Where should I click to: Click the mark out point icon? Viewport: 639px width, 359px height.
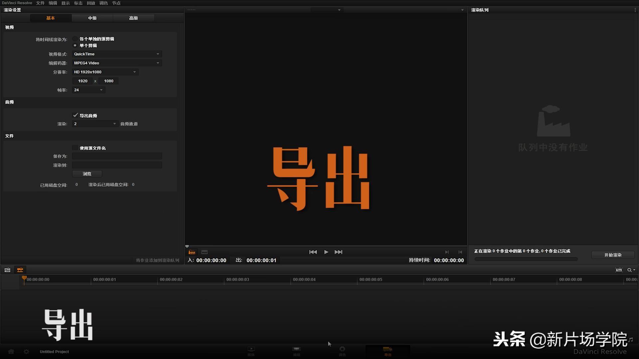[x=460, y=252]
